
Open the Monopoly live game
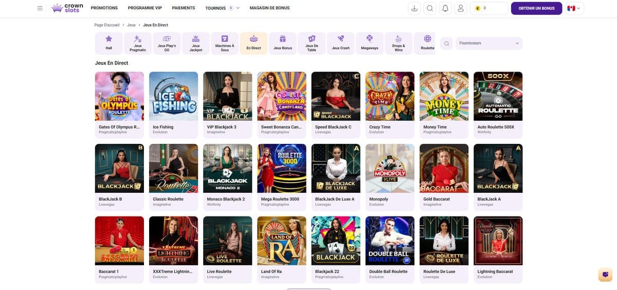(x=390, y=177)
